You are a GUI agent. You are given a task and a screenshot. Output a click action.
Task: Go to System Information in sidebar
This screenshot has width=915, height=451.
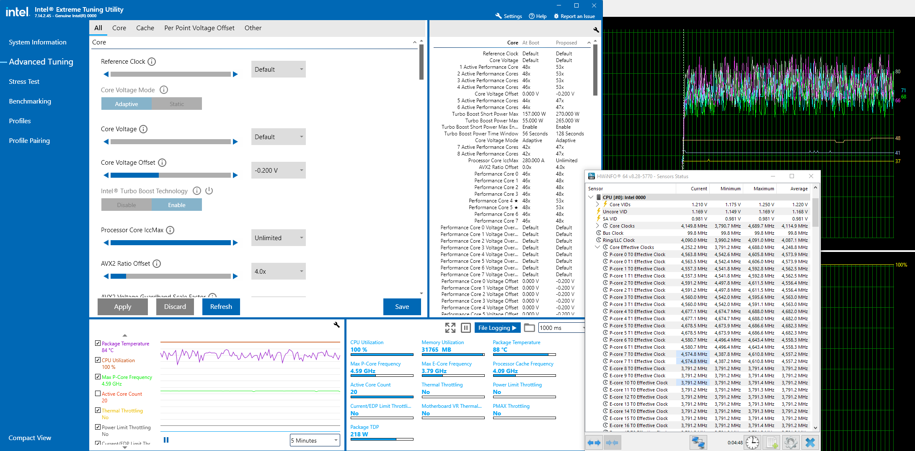point(38,42)
